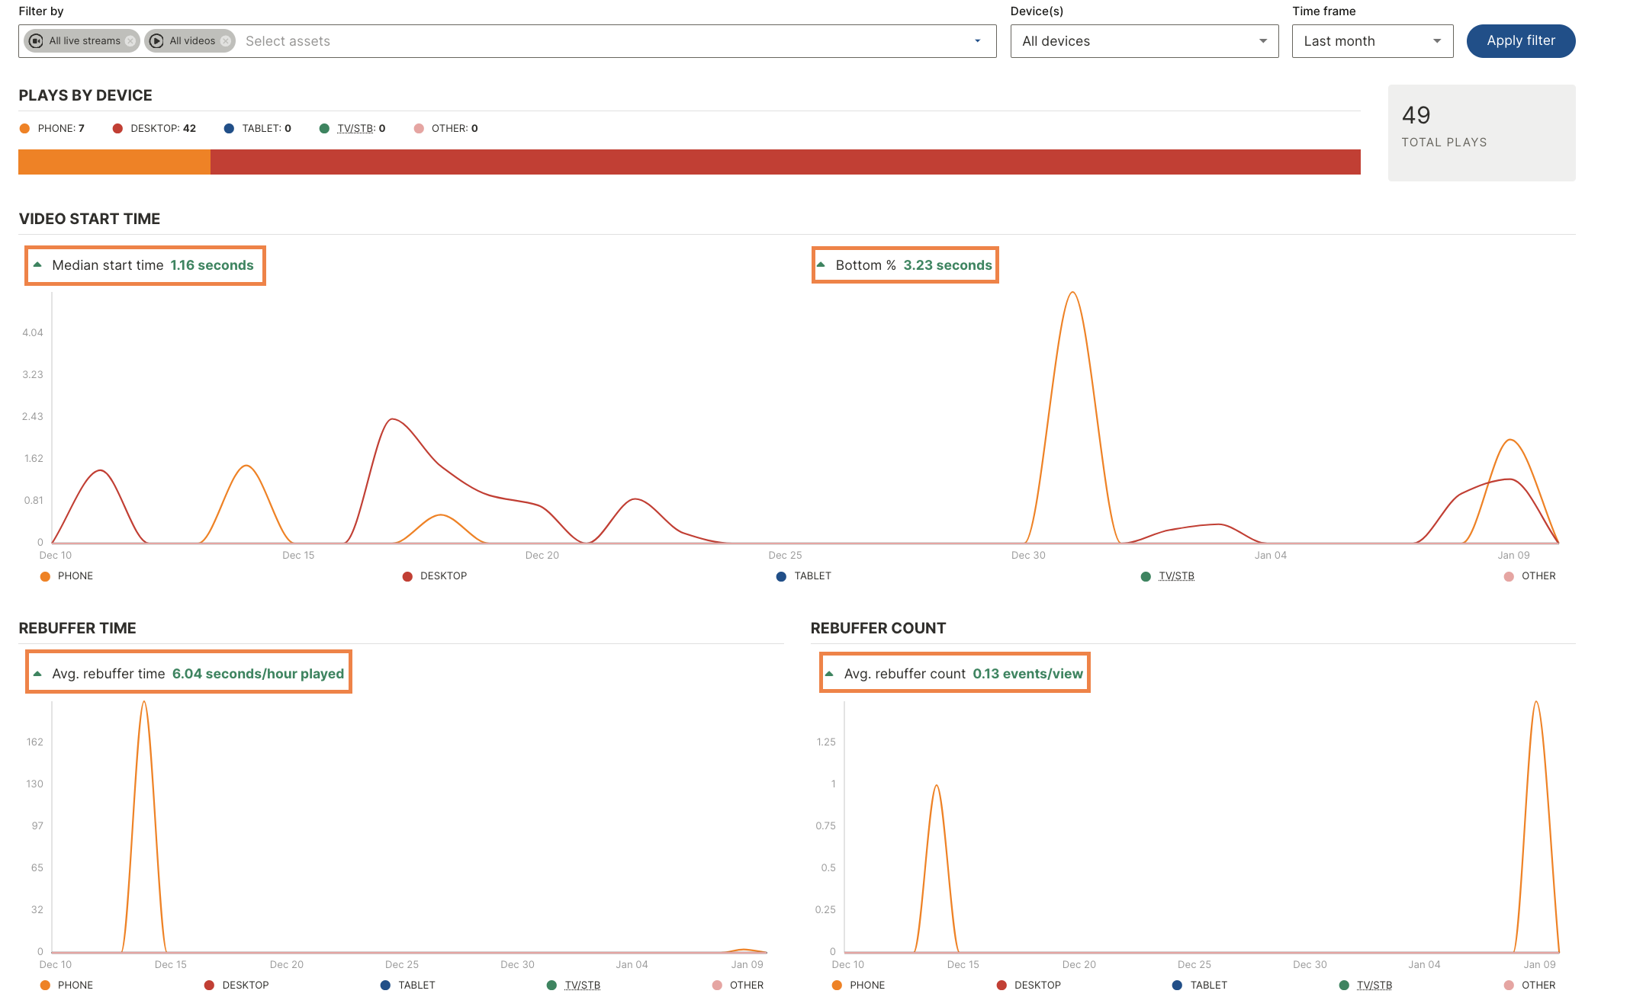Viewport: 1630px width, 997px height.
Task: Toggle DESKTOP series in Rebuffer Count legend
Action: coord(1029,985)
